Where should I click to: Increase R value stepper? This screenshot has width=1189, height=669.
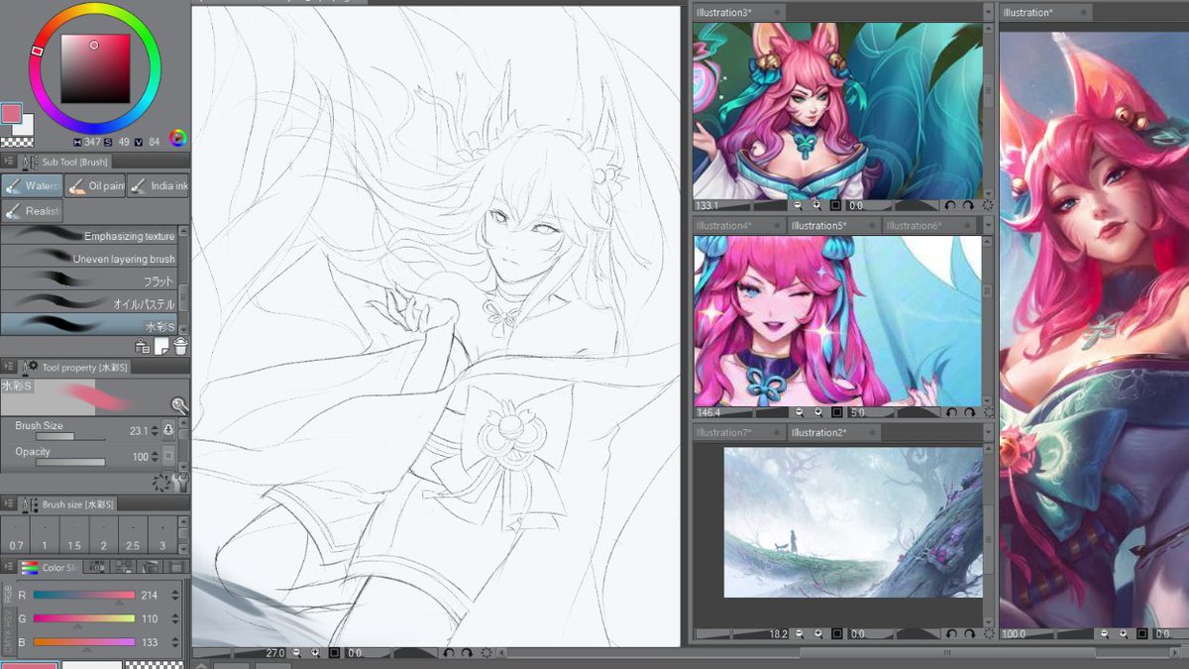pyautogui.click(x=175, y=593)
